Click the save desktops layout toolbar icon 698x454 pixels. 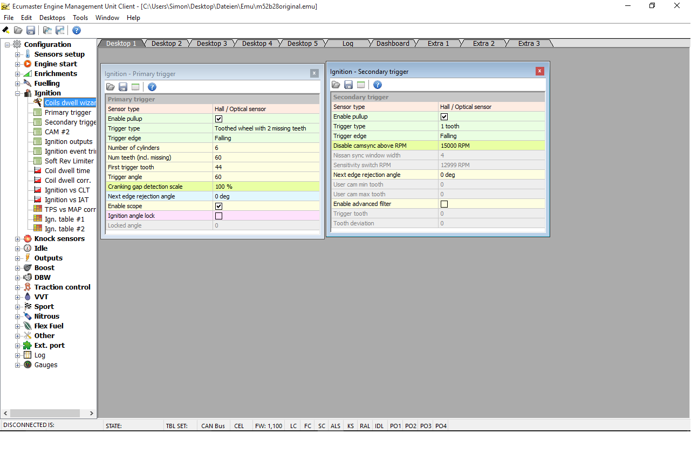60,30
